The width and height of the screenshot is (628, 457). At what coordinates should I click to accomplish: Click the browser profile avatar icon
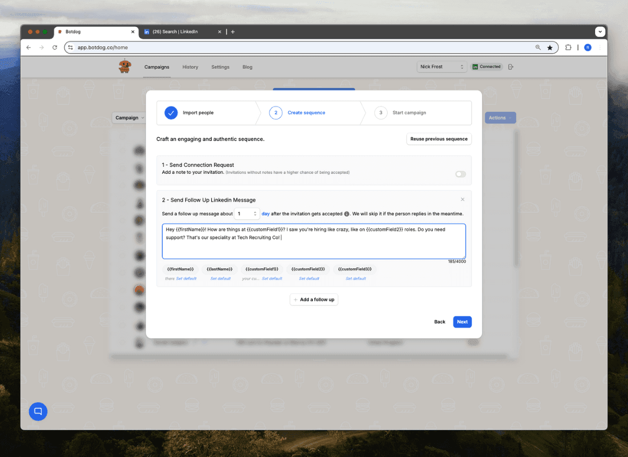tap(587, 47)
